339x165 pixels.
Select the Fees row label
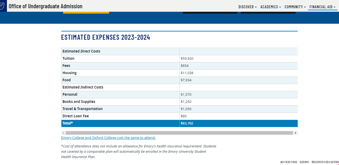point(66,66)
